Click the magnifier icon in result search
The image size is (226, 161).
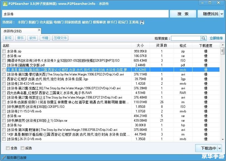pyautogui.click(x=203, y=38)
